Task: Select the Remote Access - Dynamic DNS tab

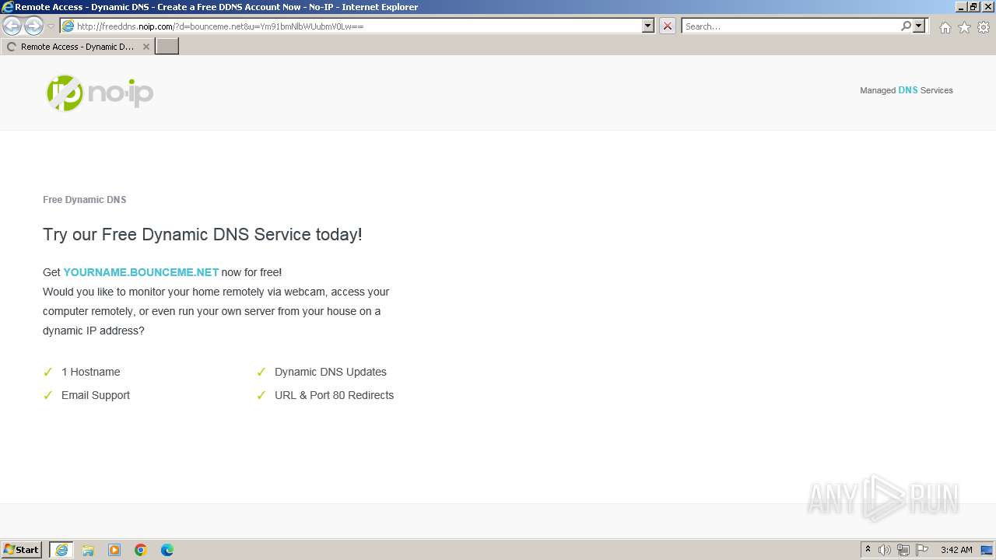Action: 77,47
